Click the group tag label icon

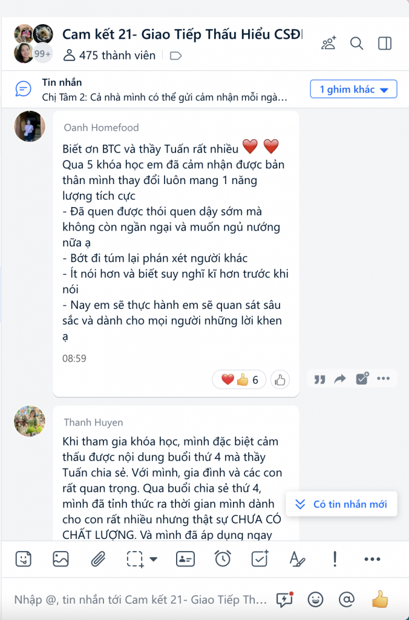click(175, 56)
